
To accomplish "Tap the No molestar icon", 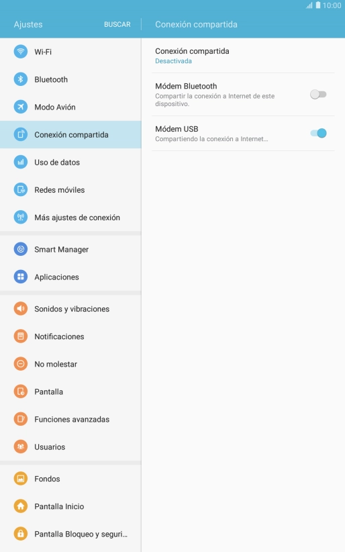I will point(21,364).
